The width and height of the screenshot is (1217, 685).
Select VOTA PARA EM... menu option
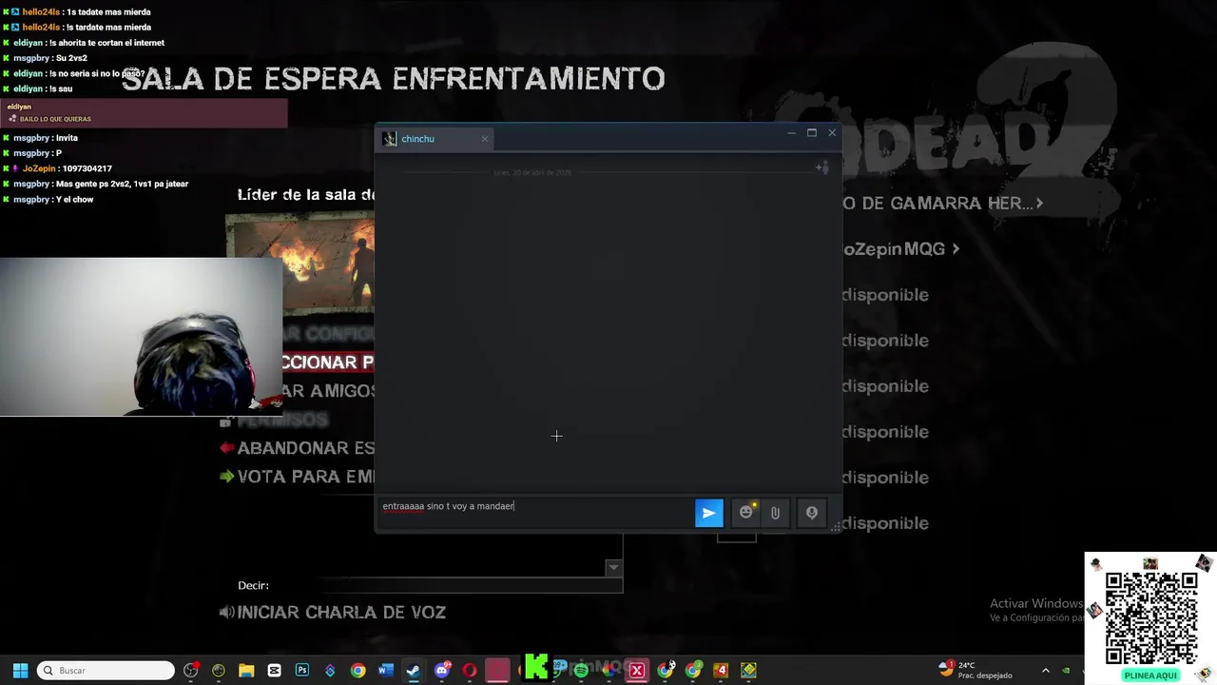coord(297,477)
